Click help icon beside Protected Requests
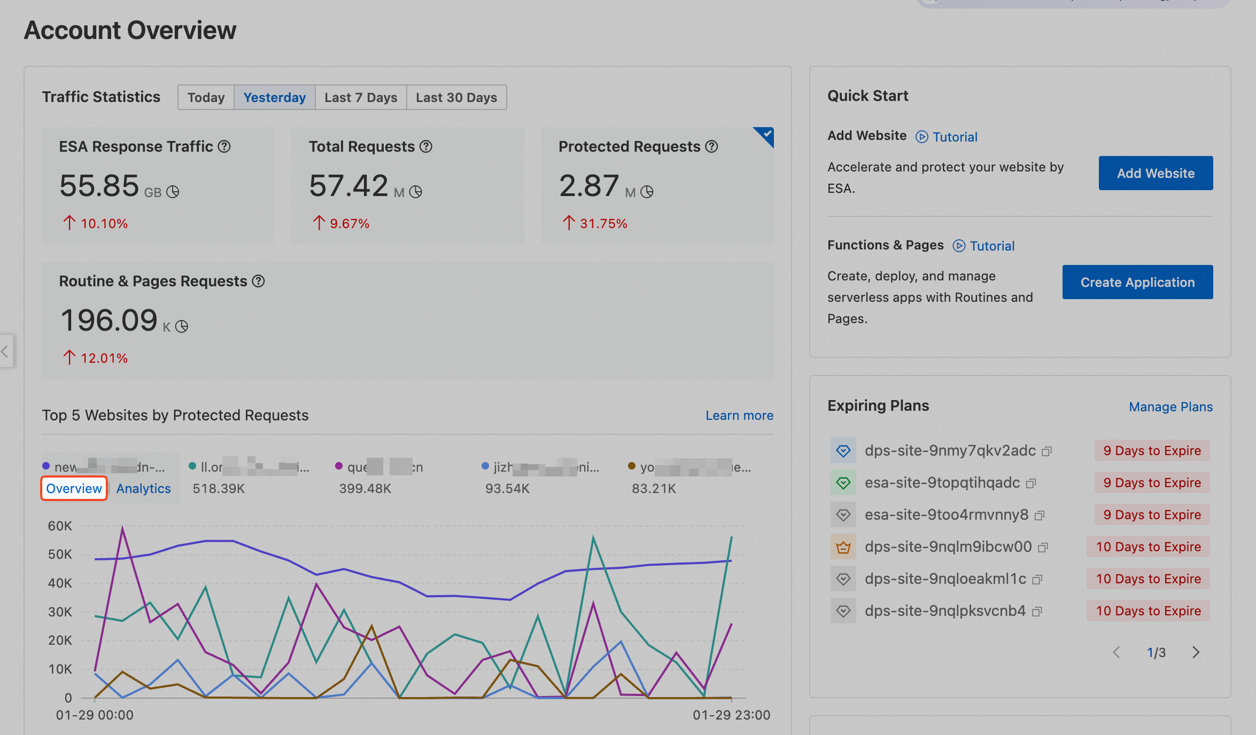This screenshot has height=735, width=1256. click(711, 146)
